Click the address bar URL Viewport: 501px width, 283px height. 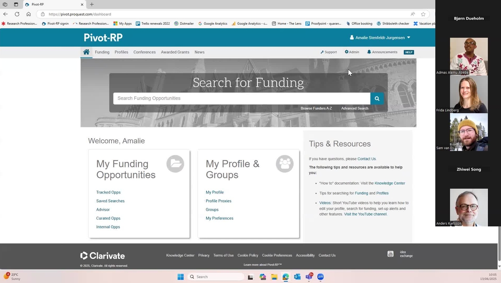(x=80, y=14)
